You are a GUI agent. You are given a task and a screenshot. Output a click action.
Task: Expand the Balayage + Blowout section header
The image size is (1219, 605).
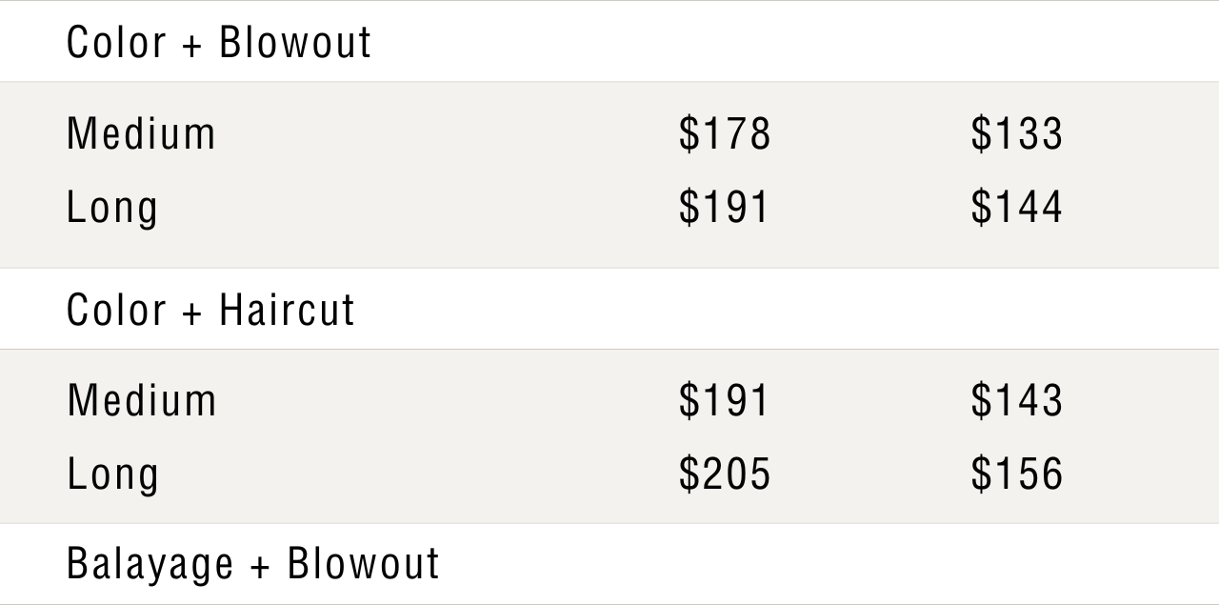pos(253,563)
